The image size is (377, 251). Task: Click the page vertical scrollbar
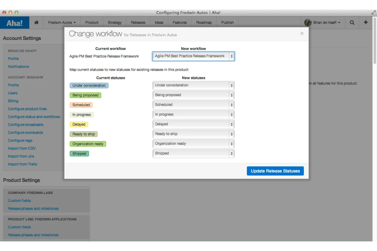click(x=375, y=41)
